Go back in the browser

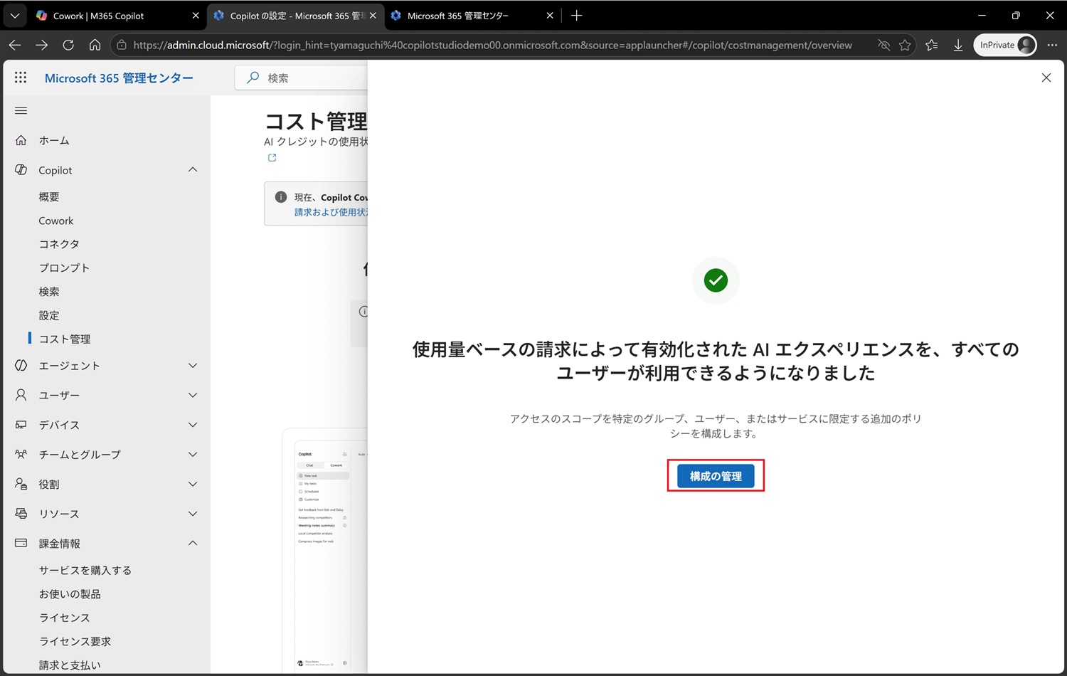15,45
